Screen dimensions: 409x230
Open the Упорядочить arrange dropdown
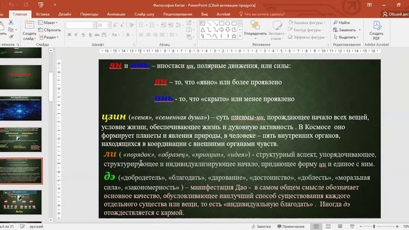255,30
